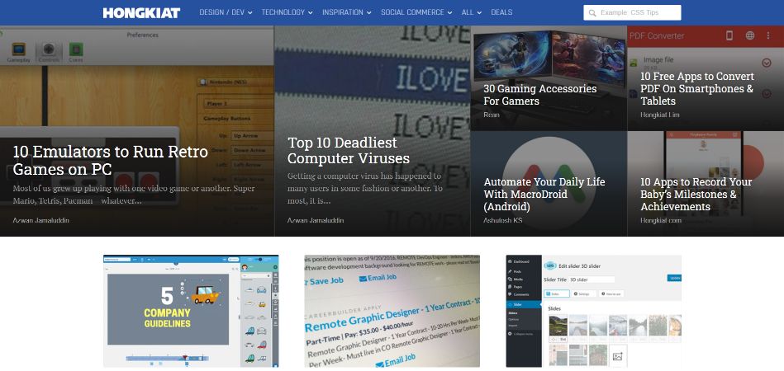Click the Cores icon in Preferences image
Image resolution: width=784 pixels, height=371 pixels.
(76, 53)
